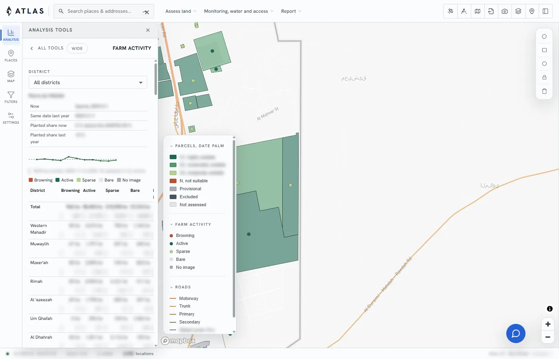Delete drawings with the trash icon
559x359 pixels.
point(544,91)
